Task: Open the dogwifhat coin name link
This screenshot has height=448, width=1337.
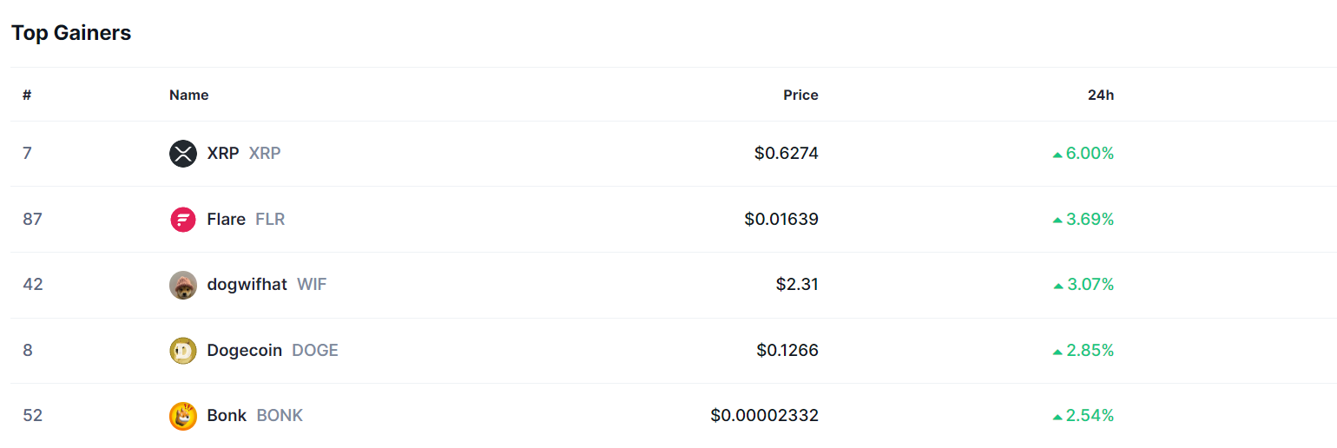Action: click(x=247, y=285)
